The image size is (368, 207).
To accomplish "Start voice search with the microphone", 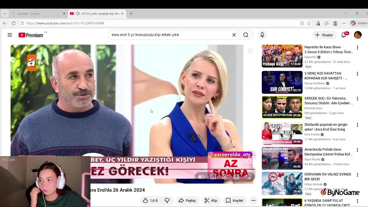I will click(x=262, y=35).
